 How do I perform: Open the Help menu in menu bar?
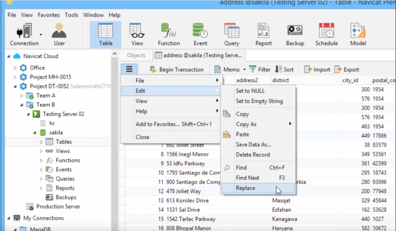point(114,15)
